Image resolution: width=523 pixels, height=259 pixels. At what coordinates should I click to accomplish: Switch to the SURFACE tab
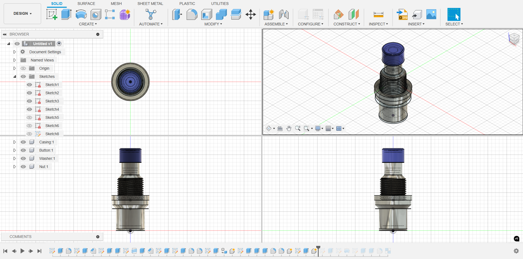point(86,4)
